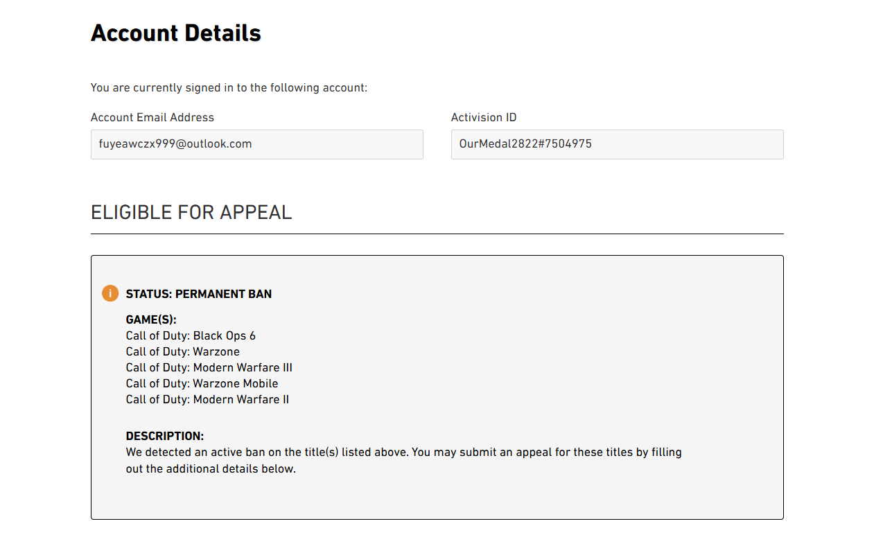Click the currently signed in message text
The height and width of the screenshot is (553, 892).
coord(229,87)
